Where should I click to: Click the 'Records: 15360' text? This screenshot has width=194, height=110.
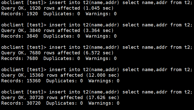coord(21,81)
